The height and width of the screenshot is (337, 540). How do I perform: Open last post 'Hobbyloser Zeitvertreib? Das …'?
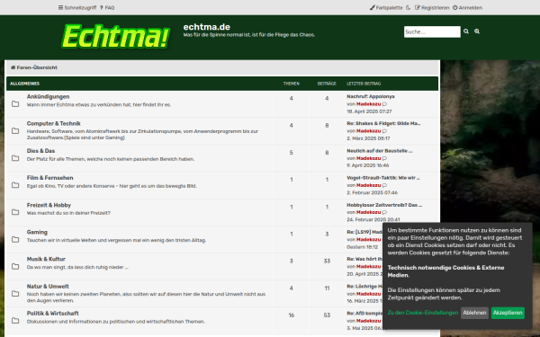[x=384, y=205]
